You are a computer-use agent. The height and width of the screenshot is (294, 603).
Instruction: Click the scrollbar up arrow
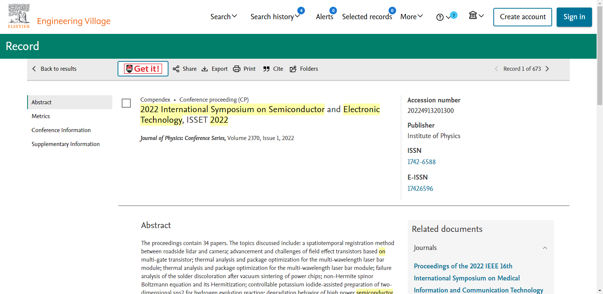[600, 3]
